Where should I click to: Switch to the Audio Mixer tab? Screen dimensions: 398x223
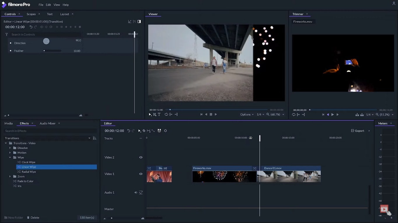pos(48,124)
